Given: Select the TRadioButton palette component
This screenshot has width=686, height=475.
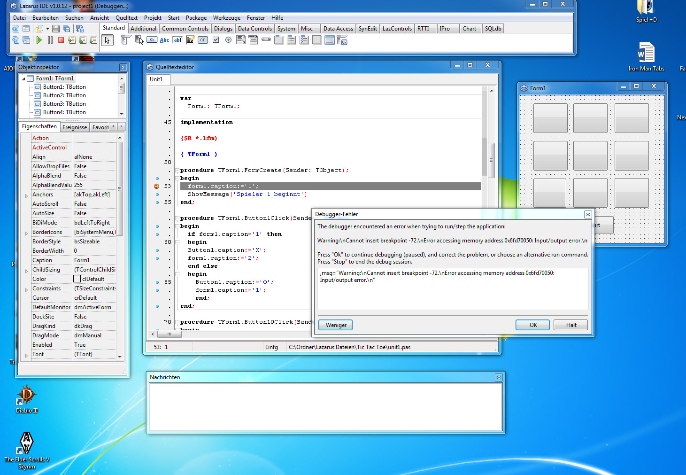Looking at the screenshot, I should tap(228, 40).
